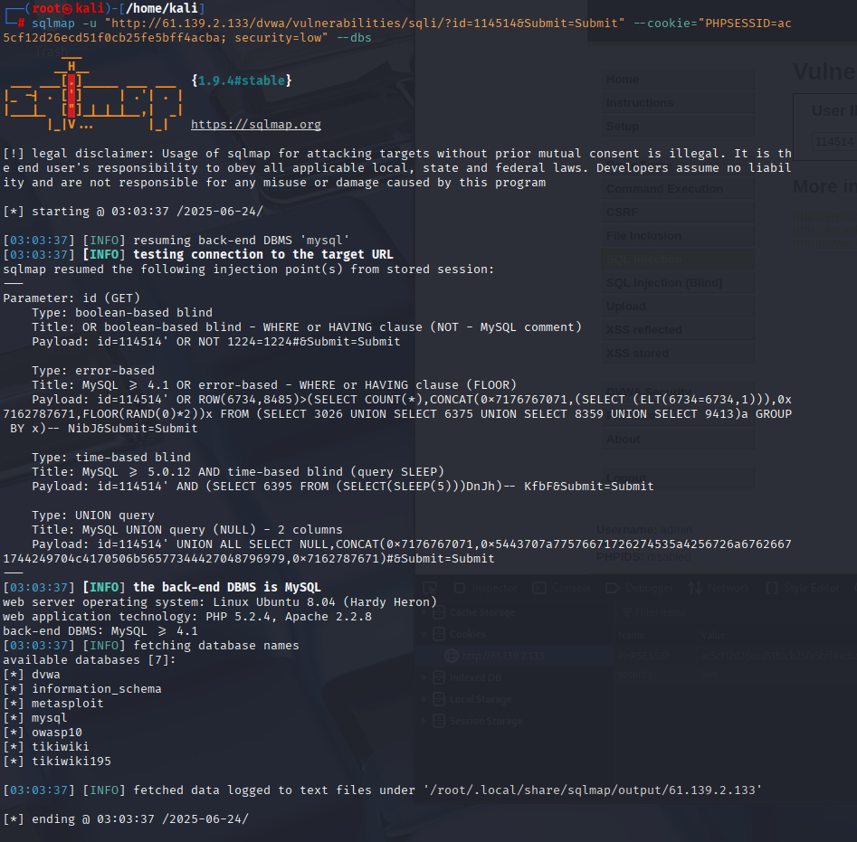The image size is (857, 842).
Task: Switch to the Inspector tab in devtools
Action: (x=486, y=588)
